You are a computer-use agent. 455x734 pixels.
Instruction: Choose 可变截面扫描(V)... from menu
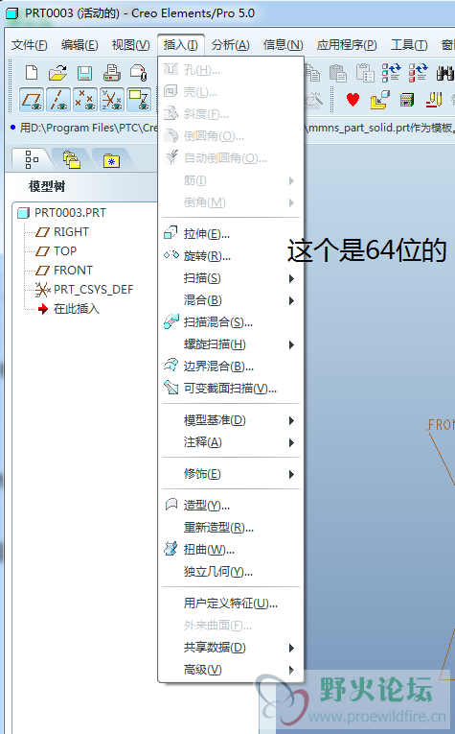pyautogui.click(x=231, y=388)
